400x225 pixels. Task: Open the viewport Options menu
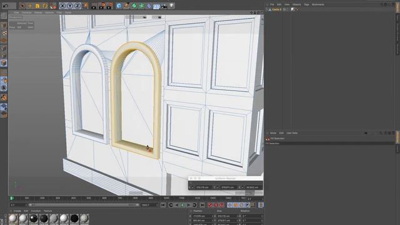[49, 12]
